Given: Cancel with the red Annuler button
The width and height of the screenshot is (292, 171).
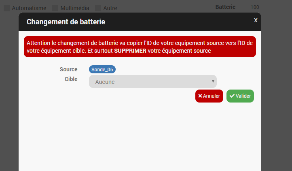Looking at the screenshot, I should click(x=209, y=96).
